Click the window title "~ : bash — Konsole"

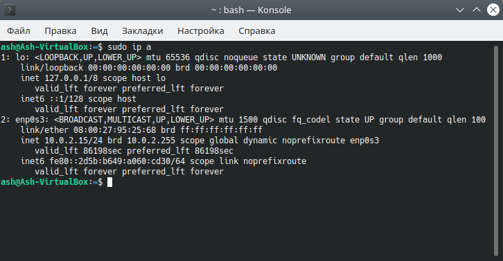coord(251,10)
